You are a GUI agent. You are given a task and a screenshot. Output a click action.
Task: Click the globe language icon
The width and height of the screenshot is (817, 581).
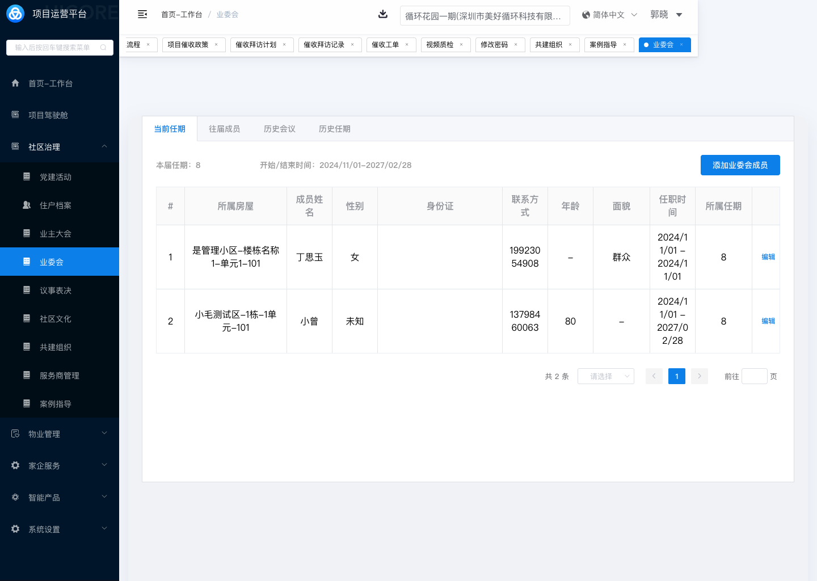pos(586,15)
